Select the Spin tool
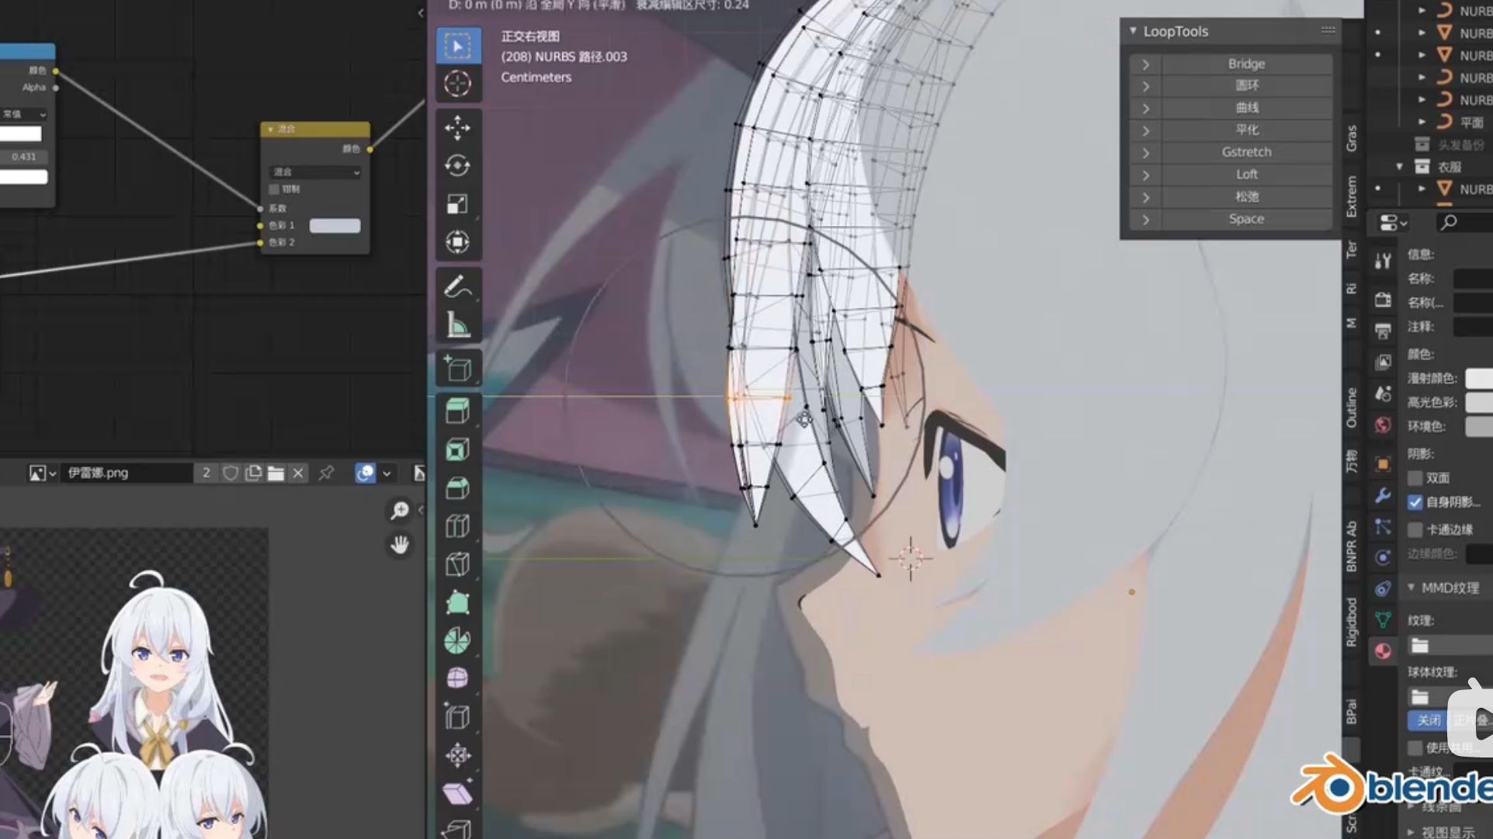This screenshot has width=1493, height=839. point(457,640)
